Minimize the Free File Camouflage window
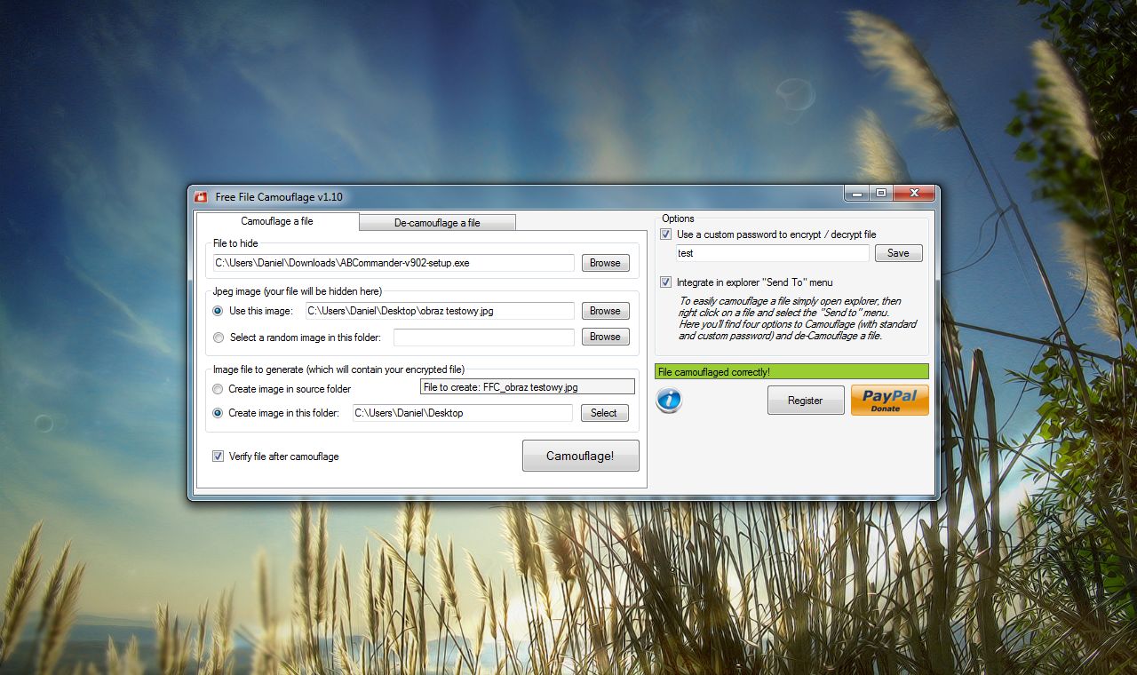 click(x=856, y=193)
